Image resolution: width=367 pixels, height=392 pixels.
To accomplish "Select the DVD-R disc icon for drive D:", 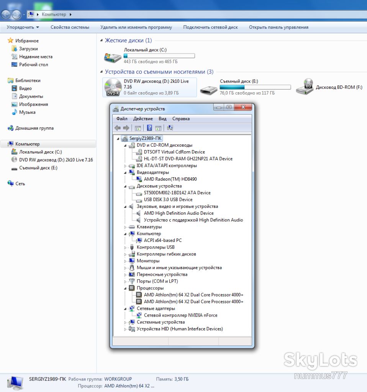I will pyautogui.click(x=113, y=87).
